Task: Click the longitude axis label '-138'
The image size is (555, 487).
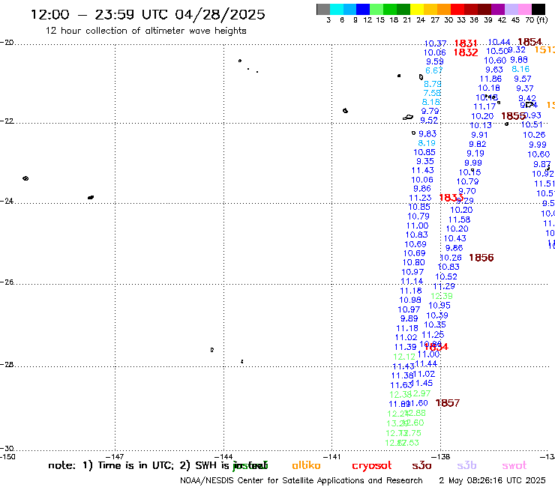Action: [441, 456]
